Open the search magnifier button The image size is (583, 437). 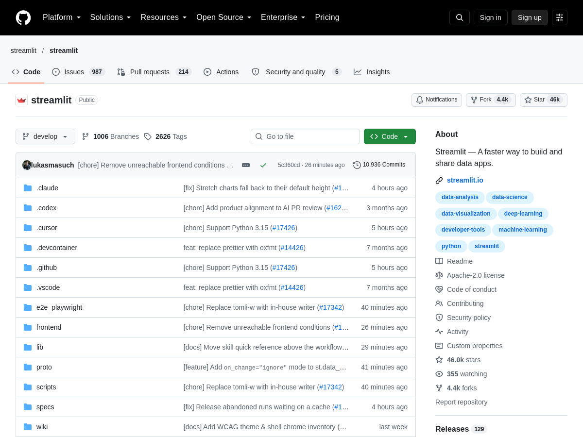click(x=460, y=17)
